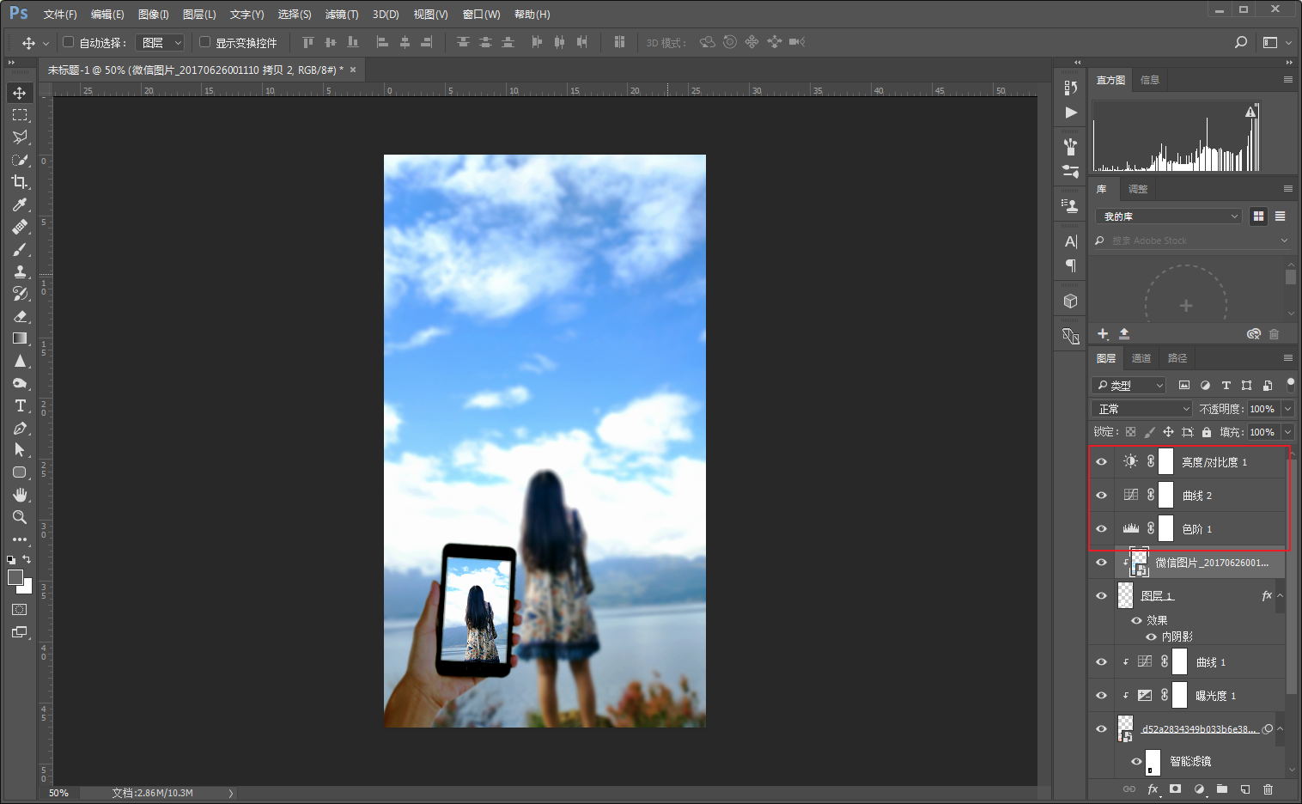The image size is (1302, 804).
Task: Select the Crop tool
Action: (20, 182)
